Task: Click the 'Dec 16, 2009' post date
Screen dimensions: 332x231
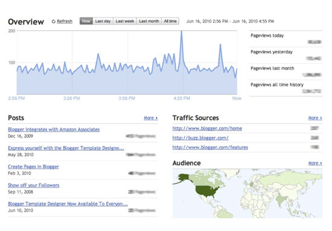Action: click(x=21, y=136)
